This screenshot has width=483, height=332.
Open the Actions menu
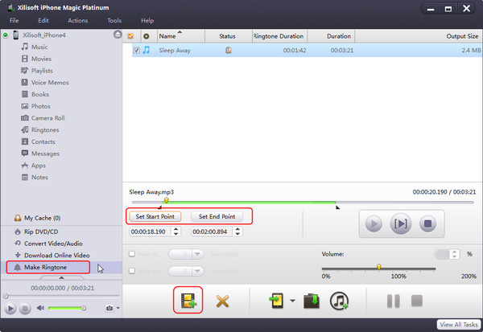coord(78,20)
